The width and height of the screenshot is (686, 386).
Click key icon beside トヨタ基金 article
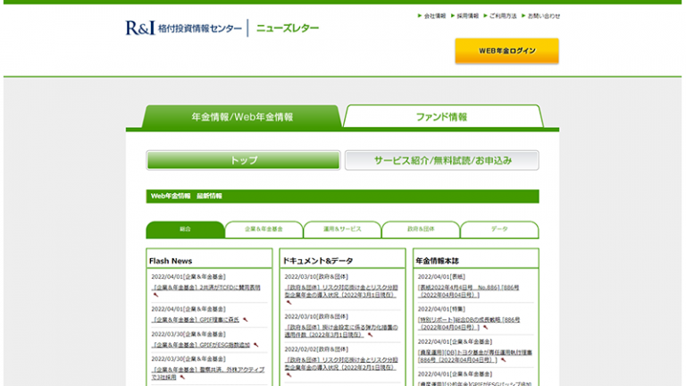(x=503, y=360)
